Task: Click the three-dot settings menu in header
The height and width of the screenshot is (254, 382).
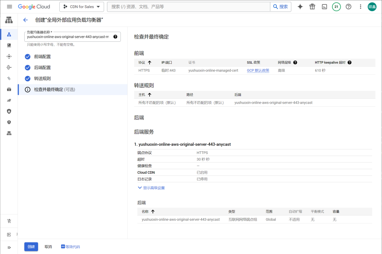Action: pyautogui.click(x=360, y=7)
